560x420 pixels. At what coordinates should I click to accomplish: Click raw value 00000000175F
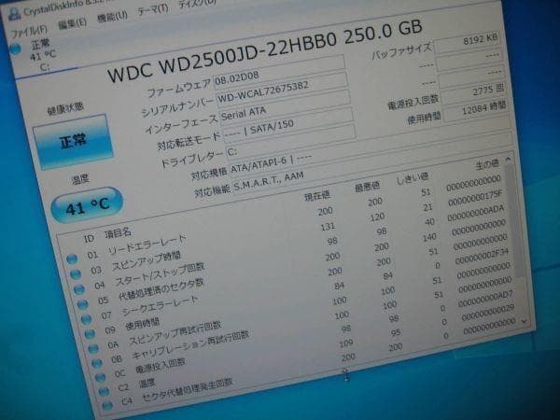[x=476, y=199]
